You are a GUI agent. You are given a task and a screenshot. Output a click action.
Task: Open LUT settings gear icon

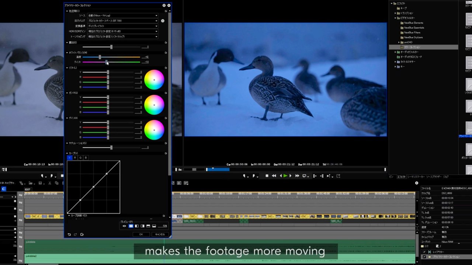(163, 21)
